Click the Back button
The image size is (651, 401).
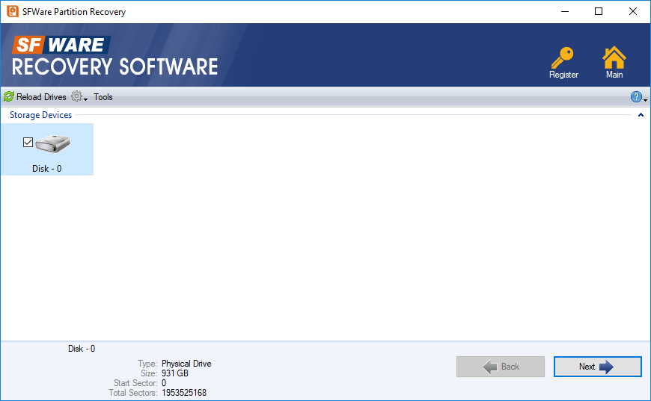[501, 367]
